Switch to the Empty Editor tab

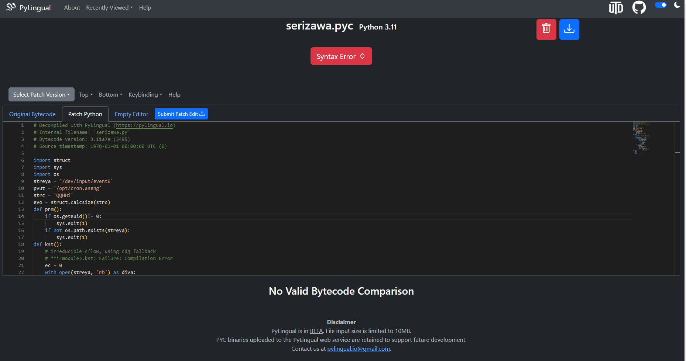click(x=131, y=114)
